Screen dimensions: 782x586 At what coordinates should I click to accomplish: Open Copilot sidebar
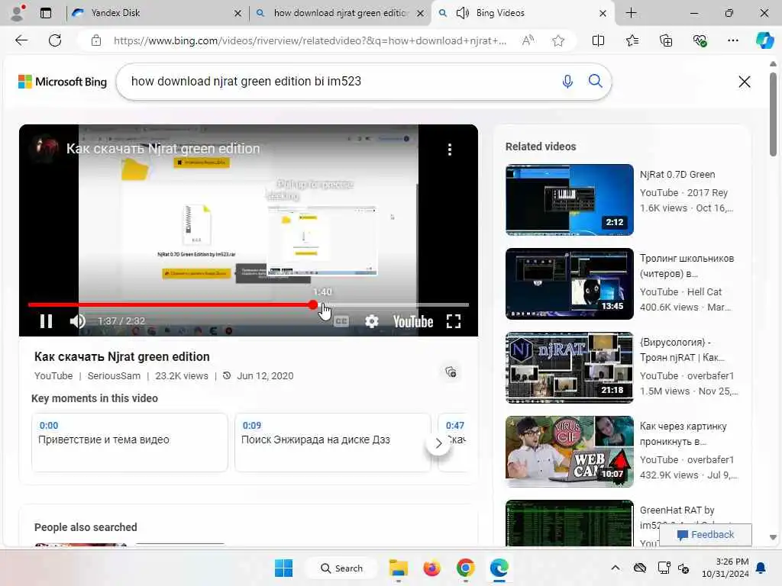click(764, 40)
